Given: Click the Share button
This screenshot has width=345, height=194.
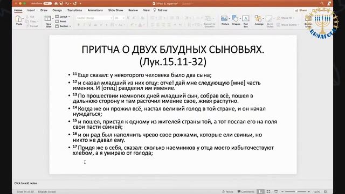Looking at the screenshot, I should (301, 10).
